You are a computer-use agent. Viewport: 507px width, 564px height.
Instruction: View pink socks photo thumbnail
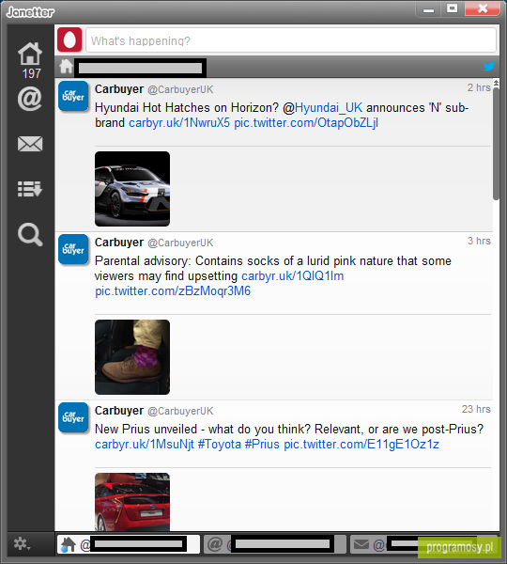pos(132,357)
